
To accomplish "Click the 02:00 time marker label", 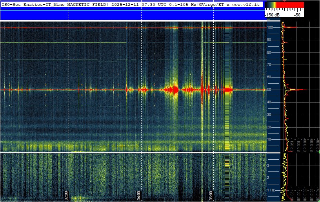I will click(66, 196).
